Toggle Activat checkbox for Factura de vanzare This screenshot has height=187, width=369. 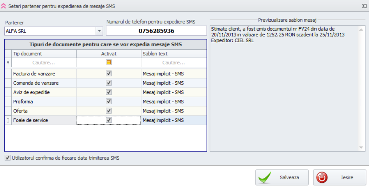click(x=109, y=74)
